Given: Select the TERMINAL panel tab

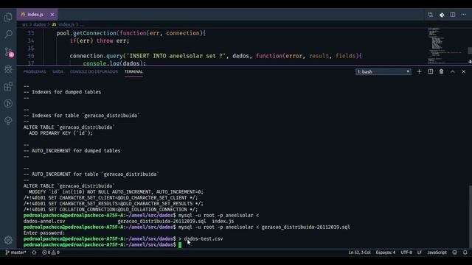Looking at the screenshot, I should coord(133,72).
